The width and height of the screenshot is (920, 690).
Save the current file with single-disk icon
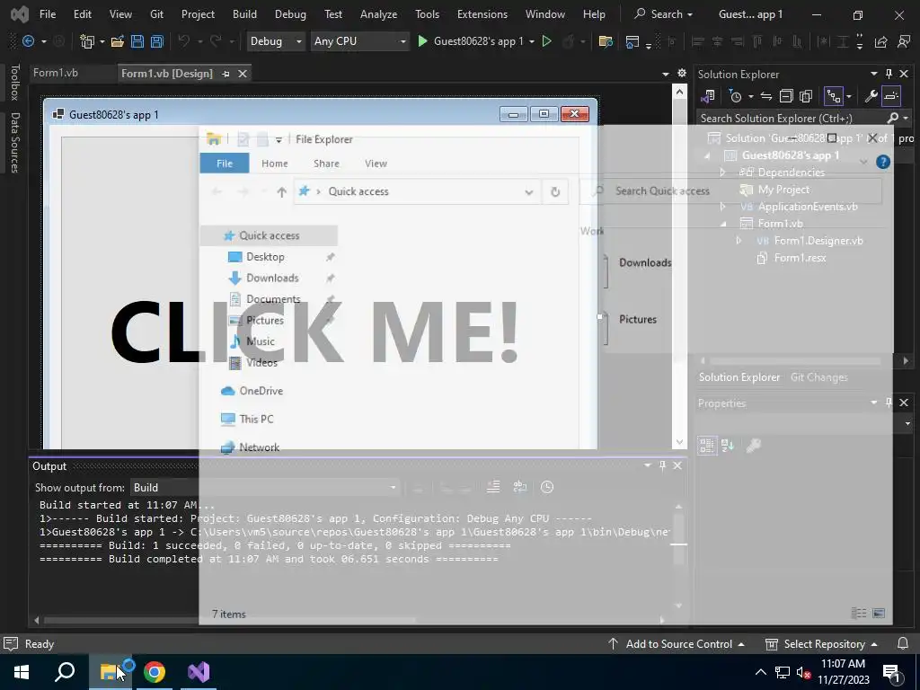pyautogui.click(x=137, y=41)
